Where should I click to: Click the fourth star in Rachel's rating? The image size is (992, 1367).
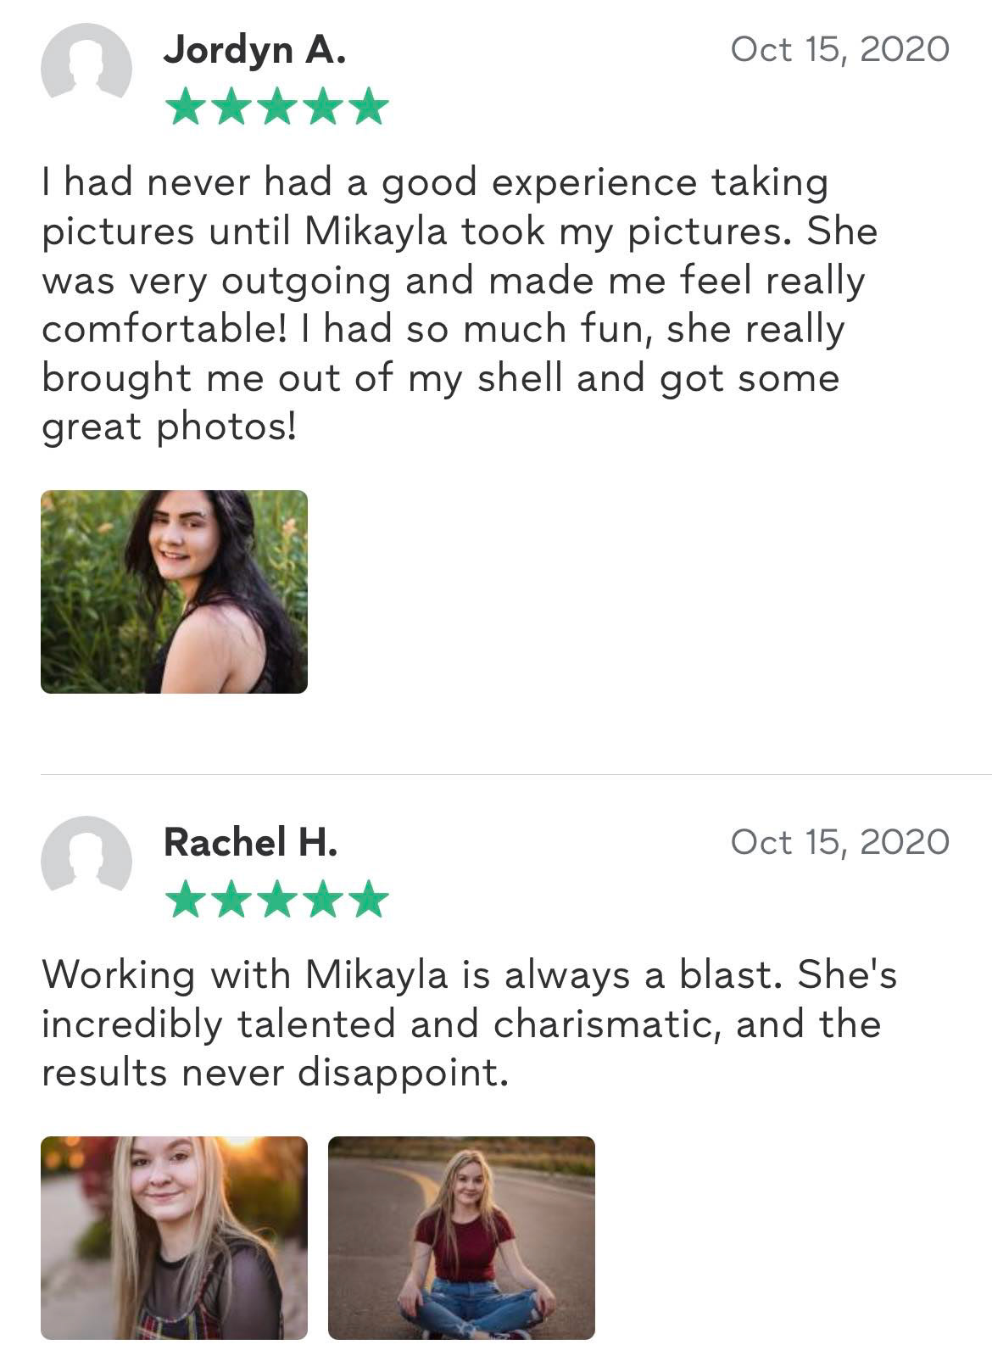click(322, 899)
